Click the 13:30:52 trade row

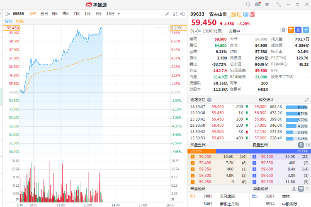pos(219,132)
